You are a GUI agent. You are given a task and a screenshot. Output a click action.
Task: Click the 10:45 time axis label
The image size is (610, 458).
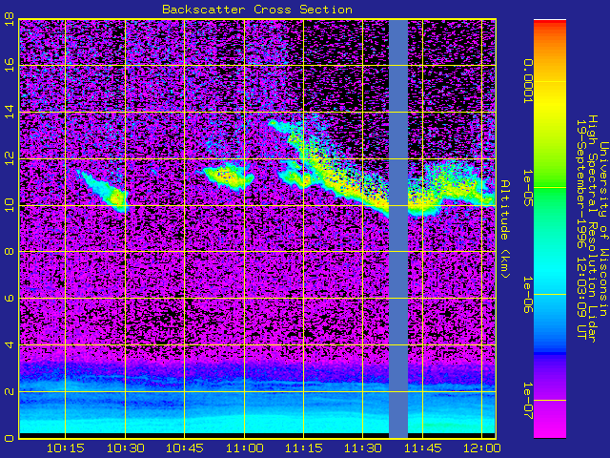click(184, 448)
